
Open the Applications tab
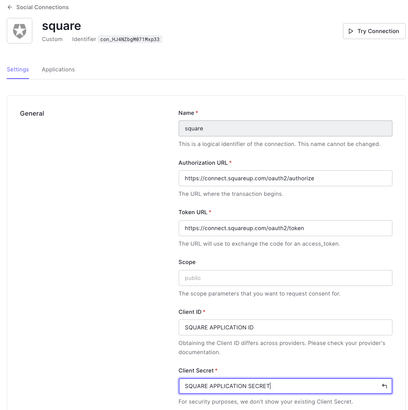point(58,69)
